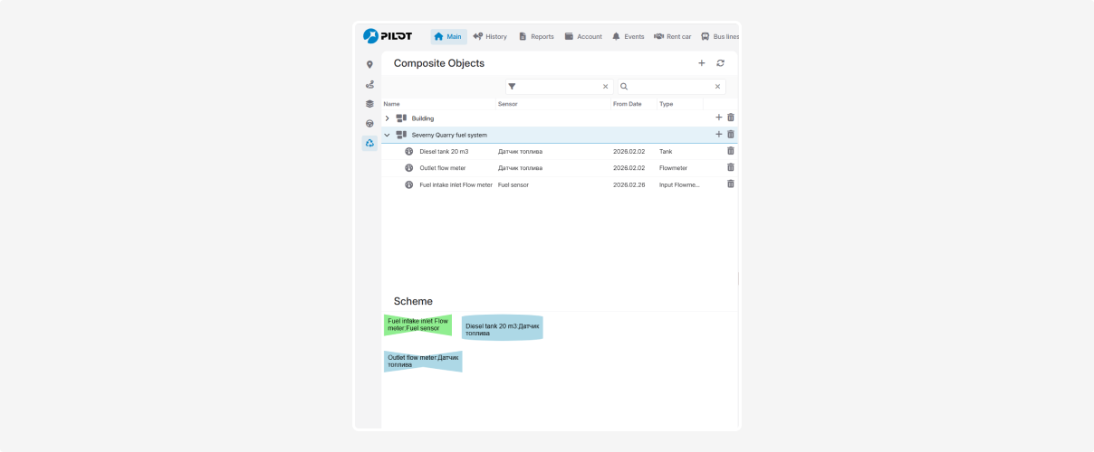The height and width of the screenshot is (452, 1094).
Task: Add item to Severny Quarry fuel system
Action: point(719,135)
